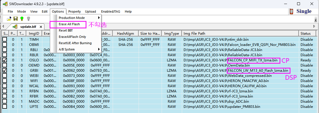This screenshot has width=319, height=113.
Task: Click the gray bulb stop icon
Action: [x=29, y=19]
